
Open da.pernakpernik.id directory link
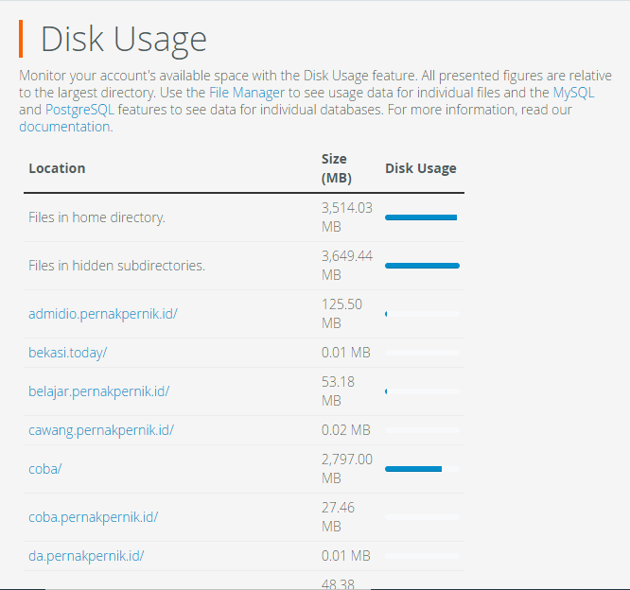(86, 556)
